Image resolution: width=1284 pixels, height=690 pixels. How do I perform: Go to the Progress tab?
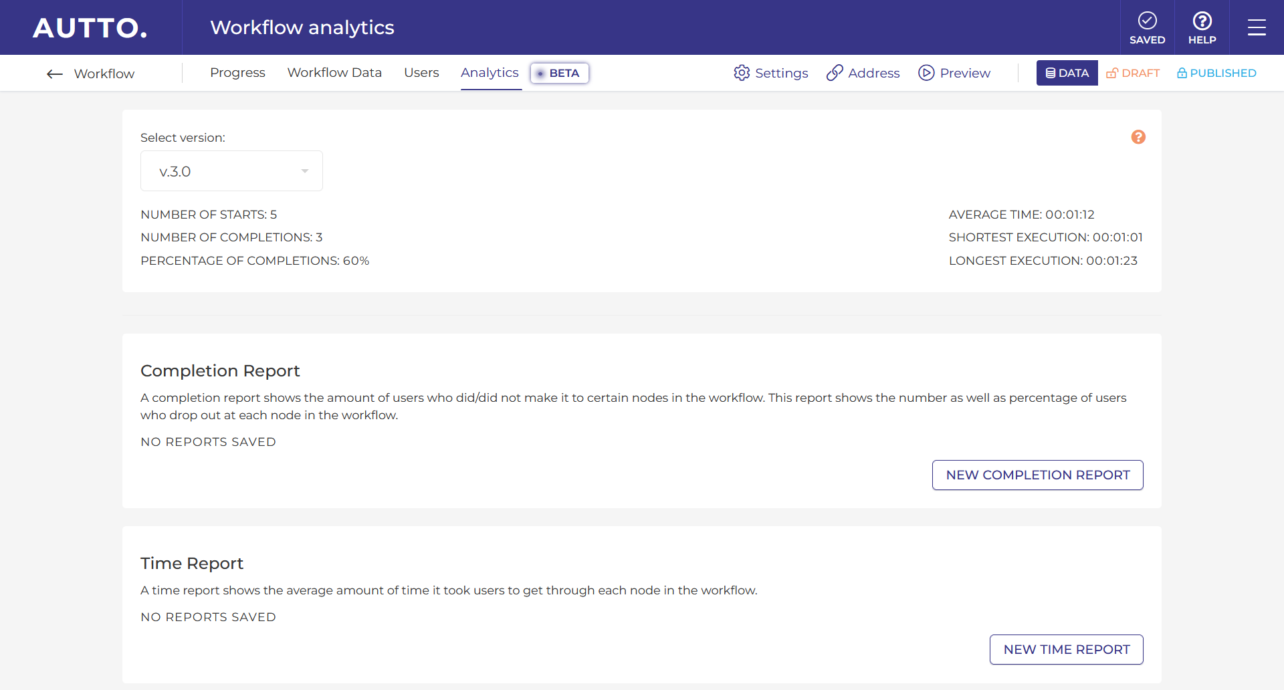(x=237, y=73)
